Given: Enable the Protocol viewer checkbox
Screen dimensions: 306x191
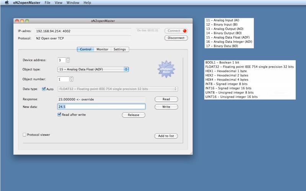Looking at the screenshot, I should pos(24,135).
